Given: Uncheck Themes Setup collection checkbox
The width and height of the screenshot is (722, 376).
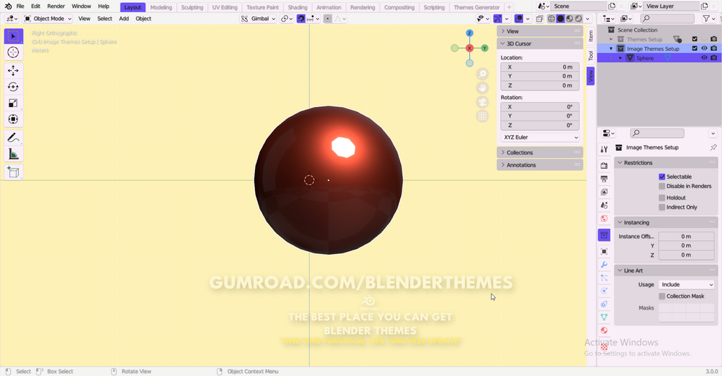Looking at the screenshot, I should tap(695, 39).
